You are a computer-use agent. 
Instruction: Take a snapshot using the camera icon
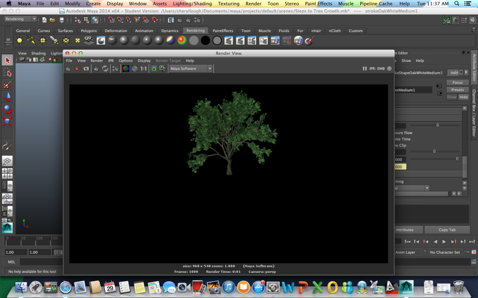pos(86,68)
